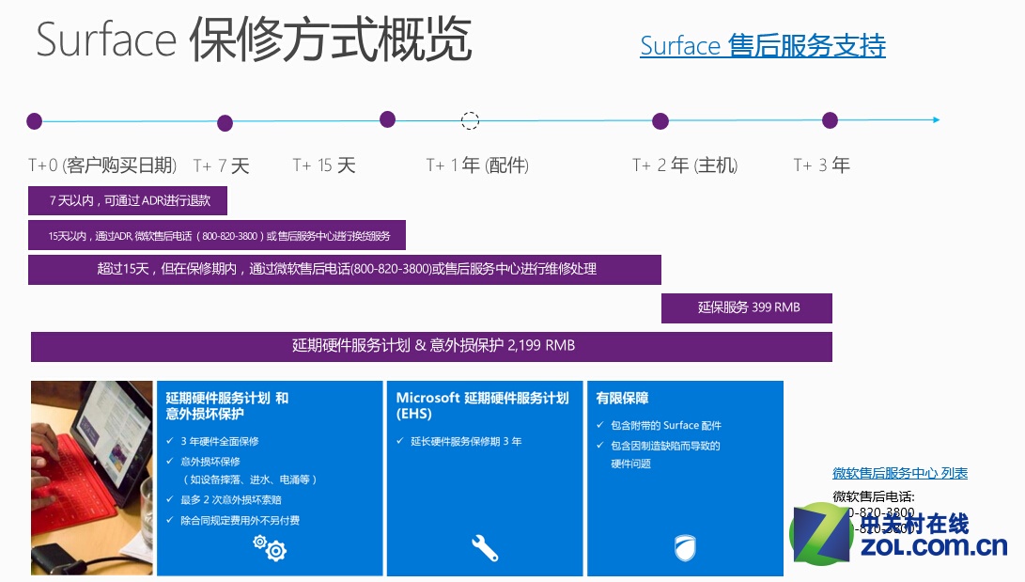Click the Surface tablet photo thumbnail

91,478
